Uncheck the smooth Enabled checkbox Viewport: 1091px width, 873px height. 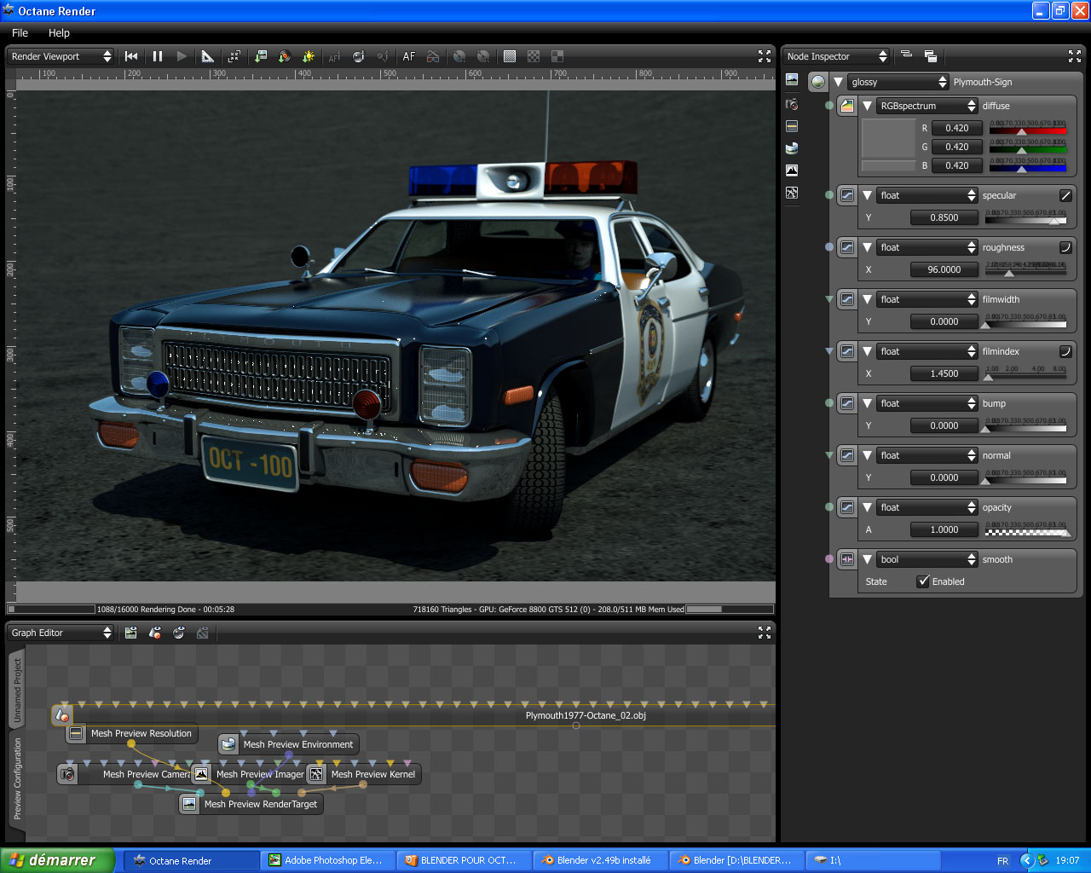pos(922,581)
